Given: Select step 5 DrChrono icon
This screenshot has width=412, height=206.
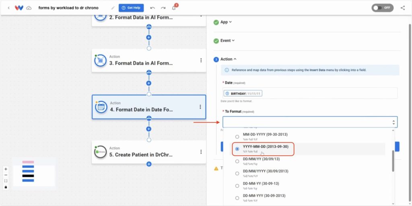Looking at the screenshot, I should pyautogui.click(x=100, y=152).
